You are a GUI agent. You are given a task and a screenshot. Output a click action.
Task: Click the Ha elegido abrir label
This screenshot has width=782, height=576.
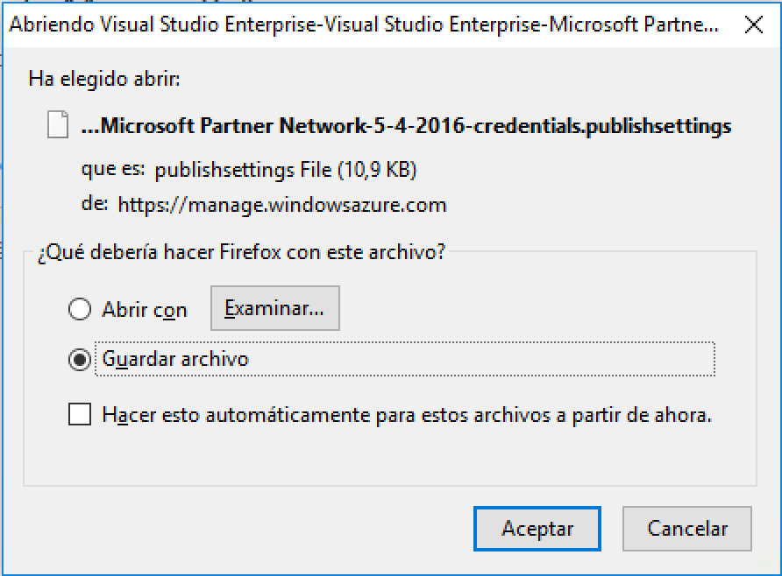[104, 79]
